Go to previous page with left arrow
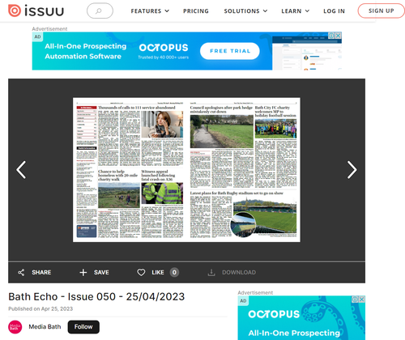 21,170
